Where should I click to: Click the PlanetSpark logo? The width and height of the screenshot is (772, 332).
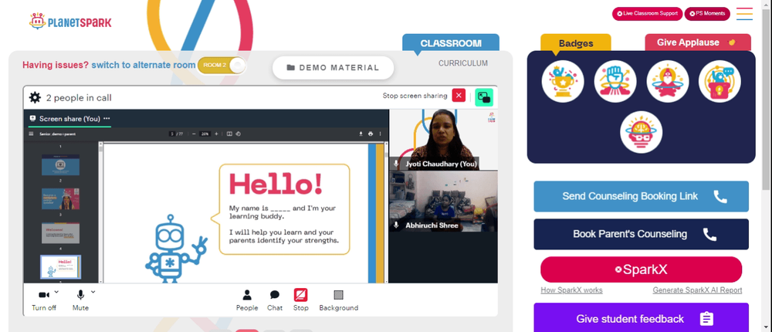(x=70, y=21)
